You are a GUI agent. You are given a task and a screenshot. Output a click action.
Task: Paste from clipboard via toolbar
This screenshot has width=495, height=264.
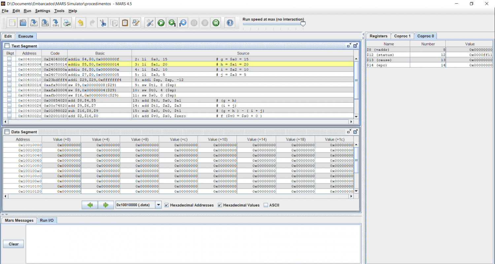coord(125,23)
